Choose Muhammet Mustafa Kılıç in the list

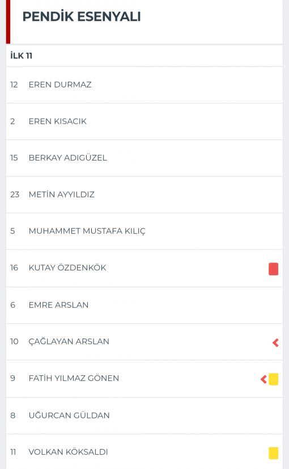pyautogui.click(x=144, y=231)
